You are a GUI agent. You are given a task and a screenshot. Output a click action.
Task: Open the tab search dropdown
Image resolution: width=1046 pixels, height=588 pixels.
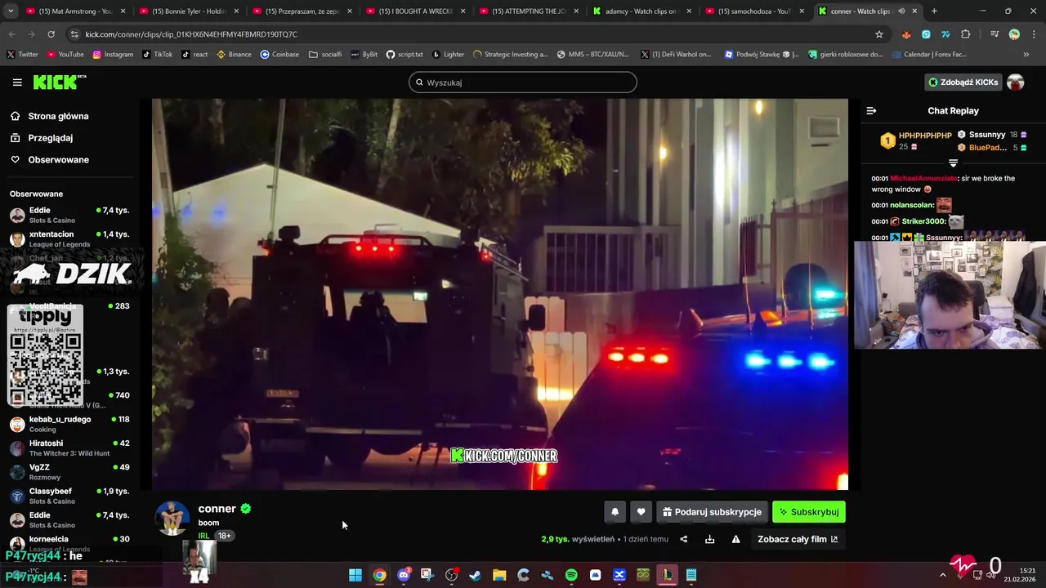(11, 11)
